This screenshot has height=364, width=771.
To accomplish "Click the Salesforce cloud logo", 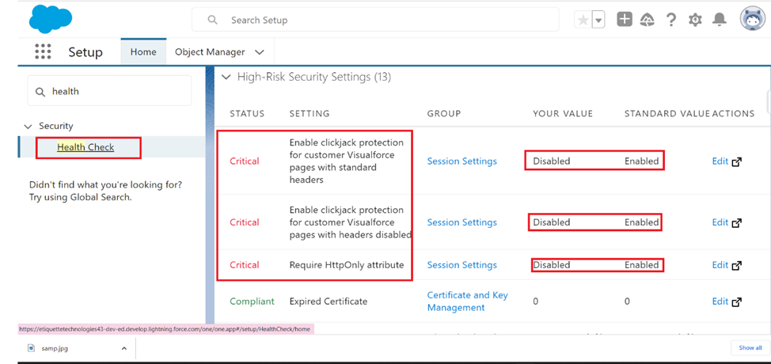I will 51,20.
